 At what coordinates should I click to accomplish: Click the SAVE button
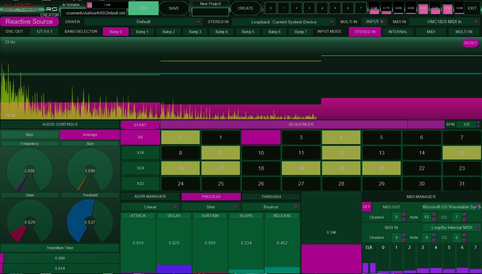coord(174,8)
